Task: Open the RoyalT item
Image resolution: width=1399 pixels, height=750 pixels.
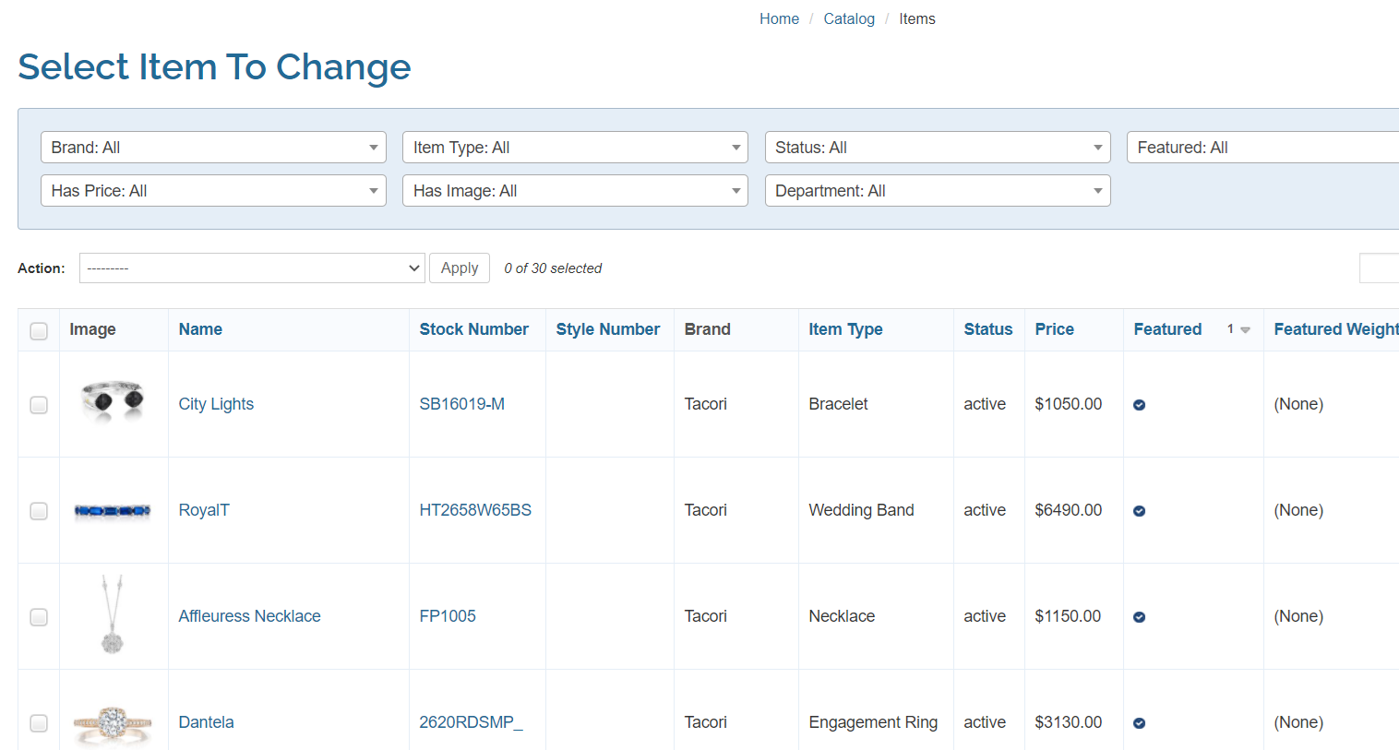Action: 204,510
